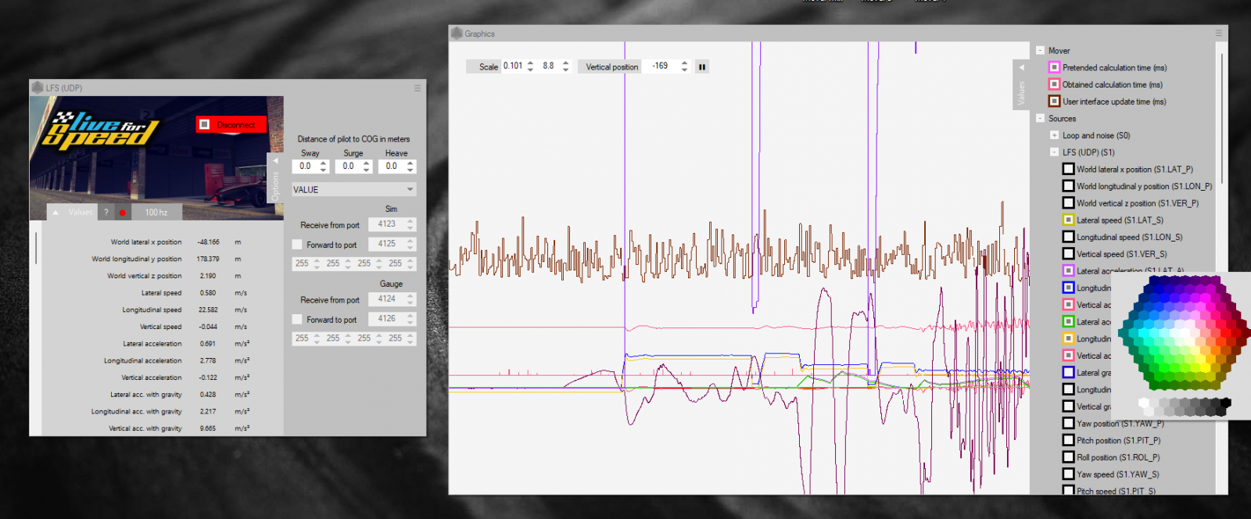
Task: Open the Values side tab in Graphics window
Action: point(1021,84)
